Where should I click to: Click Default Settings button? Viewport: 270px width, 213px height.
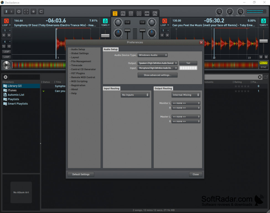click(81, 174)
